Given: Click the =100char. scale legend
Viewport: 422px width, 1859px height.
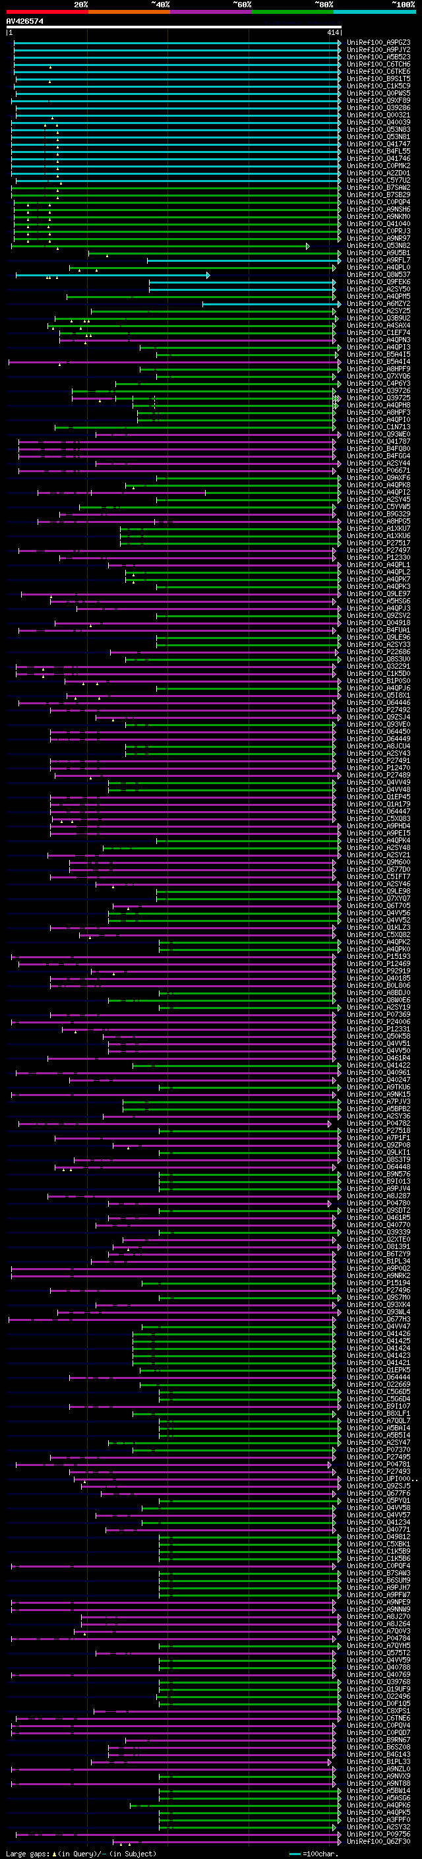Looking at the screenshot, I should [314, 1854].
